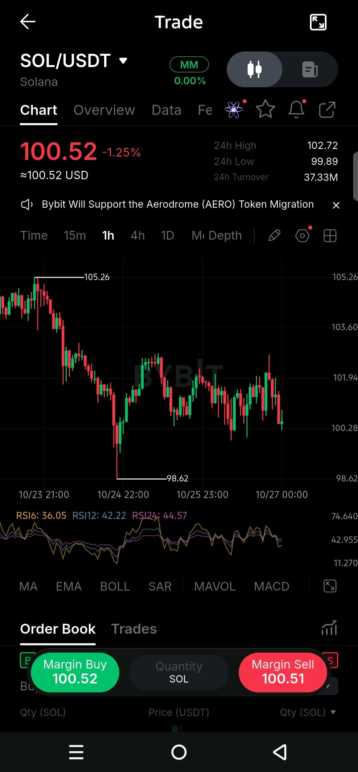This screenshot has width=358, height=772.
Task: Switch to candlestick chart view toggle
Action: 255,69
